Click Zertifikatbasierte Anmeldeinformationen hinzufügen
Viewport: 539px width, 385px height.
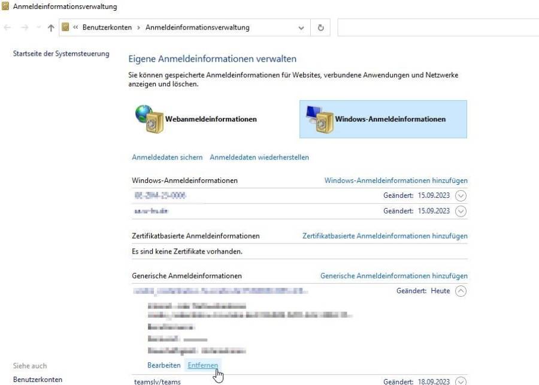point(385,236)
